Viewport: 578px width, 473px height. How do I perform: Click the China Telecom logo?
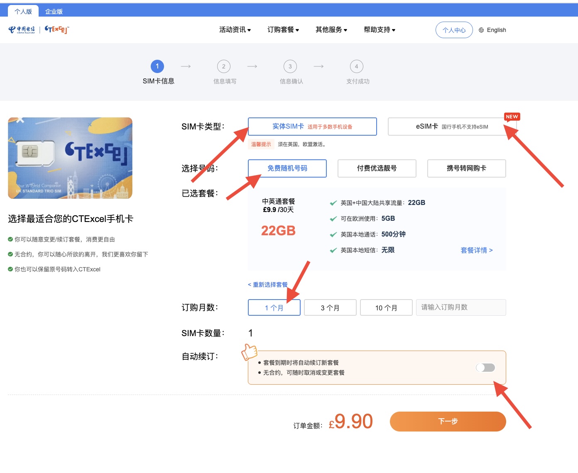(22, 29)
